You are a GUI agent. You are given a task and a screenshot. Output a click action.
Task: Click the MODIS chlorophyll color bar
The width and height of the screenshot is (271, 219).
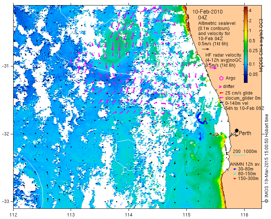pos(246,45)
